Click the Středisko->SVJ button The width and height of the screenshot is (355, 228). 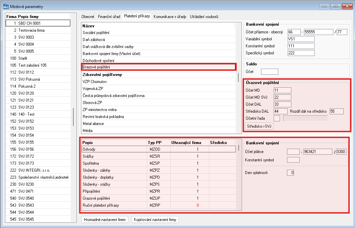[x=259, y=126]
